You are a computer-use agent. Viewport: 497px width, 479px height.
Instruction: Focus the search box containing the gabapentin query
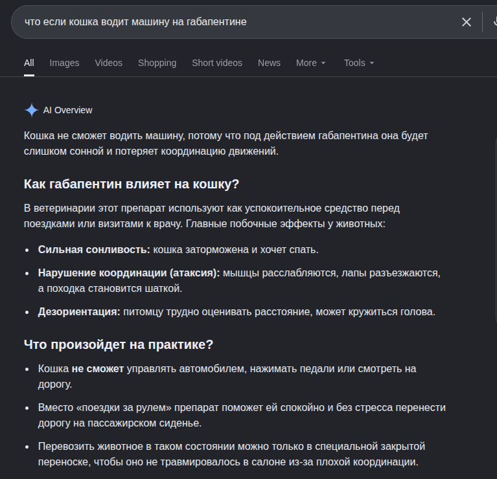click(x=235, y=22)
